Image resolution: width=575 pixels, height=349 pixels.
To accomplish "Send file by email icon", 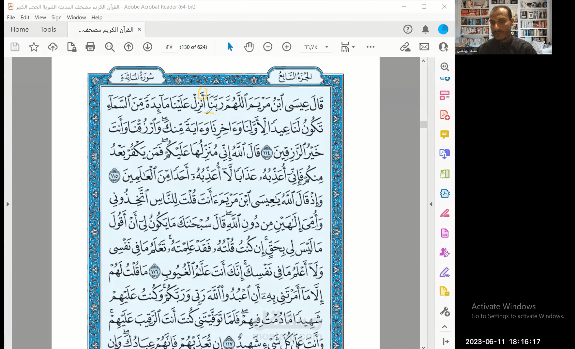I will [424, 47].
